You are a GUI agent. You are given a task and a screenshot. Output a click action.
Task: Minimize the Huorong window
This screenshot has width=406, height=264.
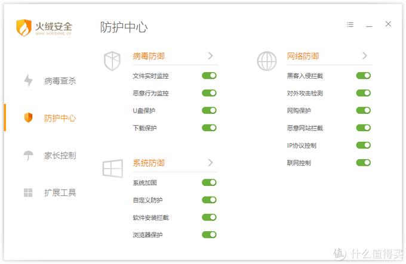(x=369, y=26)
